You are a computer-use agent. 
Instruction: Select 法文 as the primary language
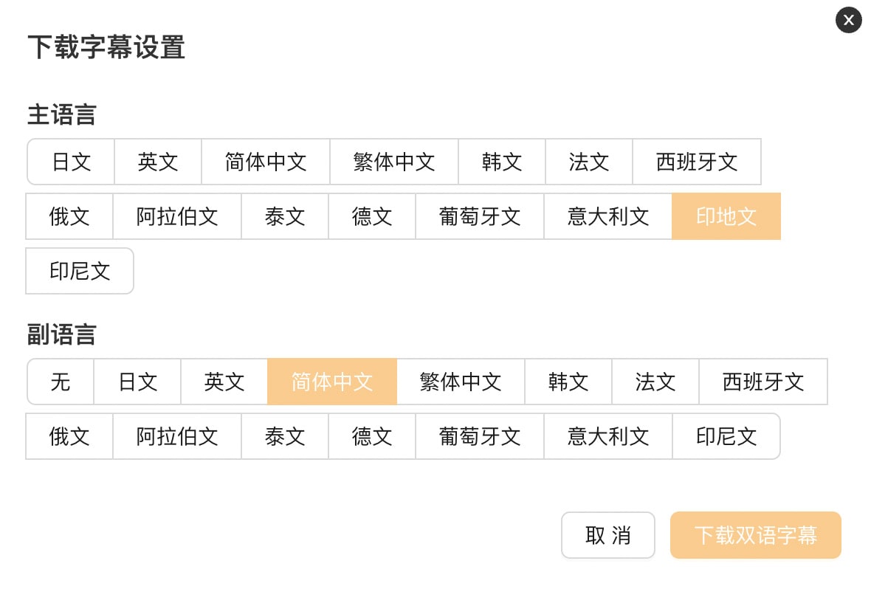click(x=588, y=162)
